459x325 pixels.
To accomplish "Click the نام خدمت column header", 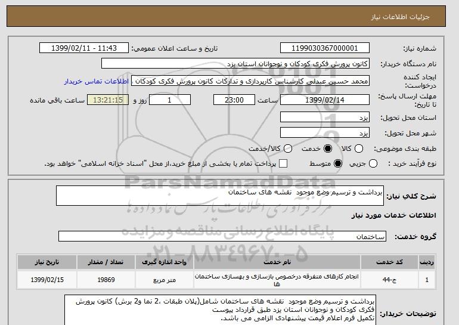I will 277,262.
